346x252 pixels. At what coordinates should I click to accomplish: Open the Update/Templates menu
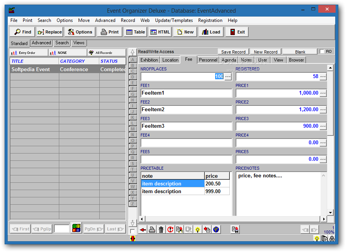coord(174,20)
